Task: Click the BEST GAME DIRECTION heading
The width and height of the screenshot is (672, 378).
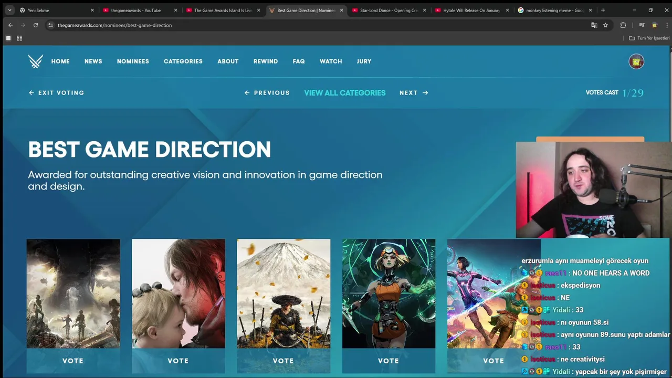Action: tap(150, 150)
